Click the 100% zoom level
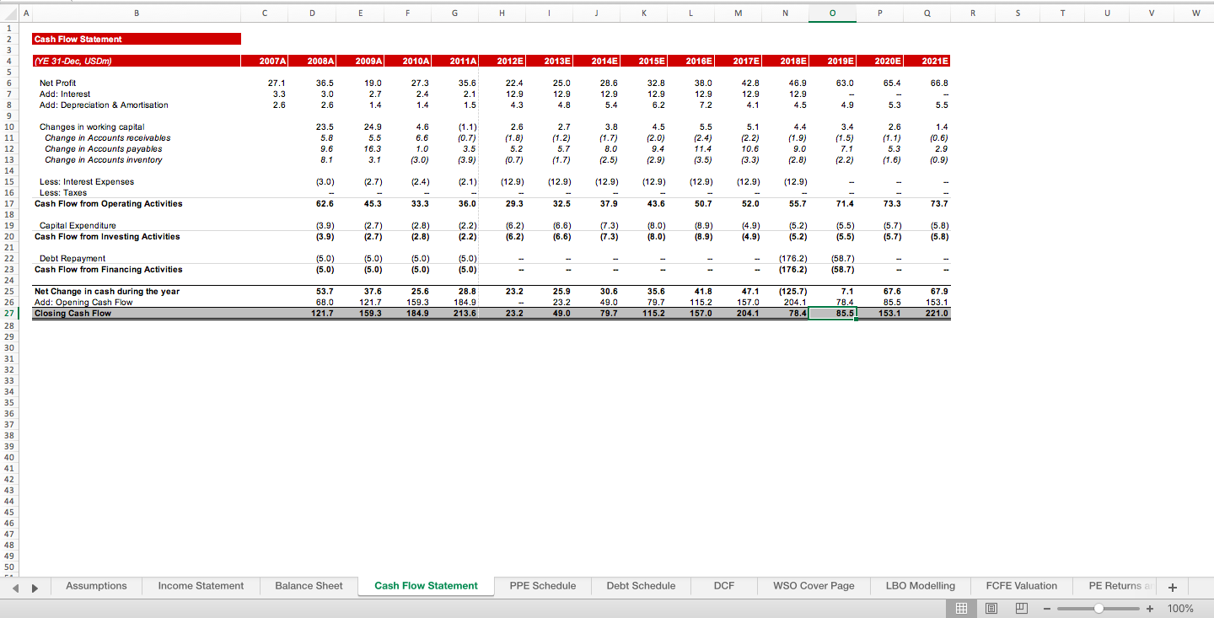 [x=1180, y=609]
